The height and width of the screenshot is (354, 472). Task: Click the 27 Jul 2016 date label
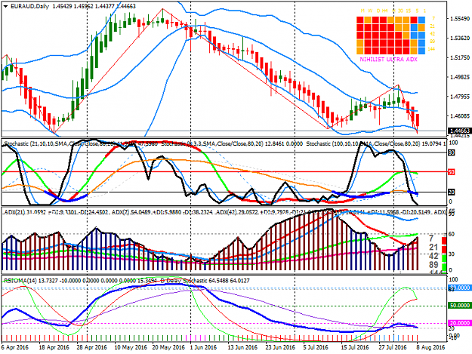pos(393,347)
